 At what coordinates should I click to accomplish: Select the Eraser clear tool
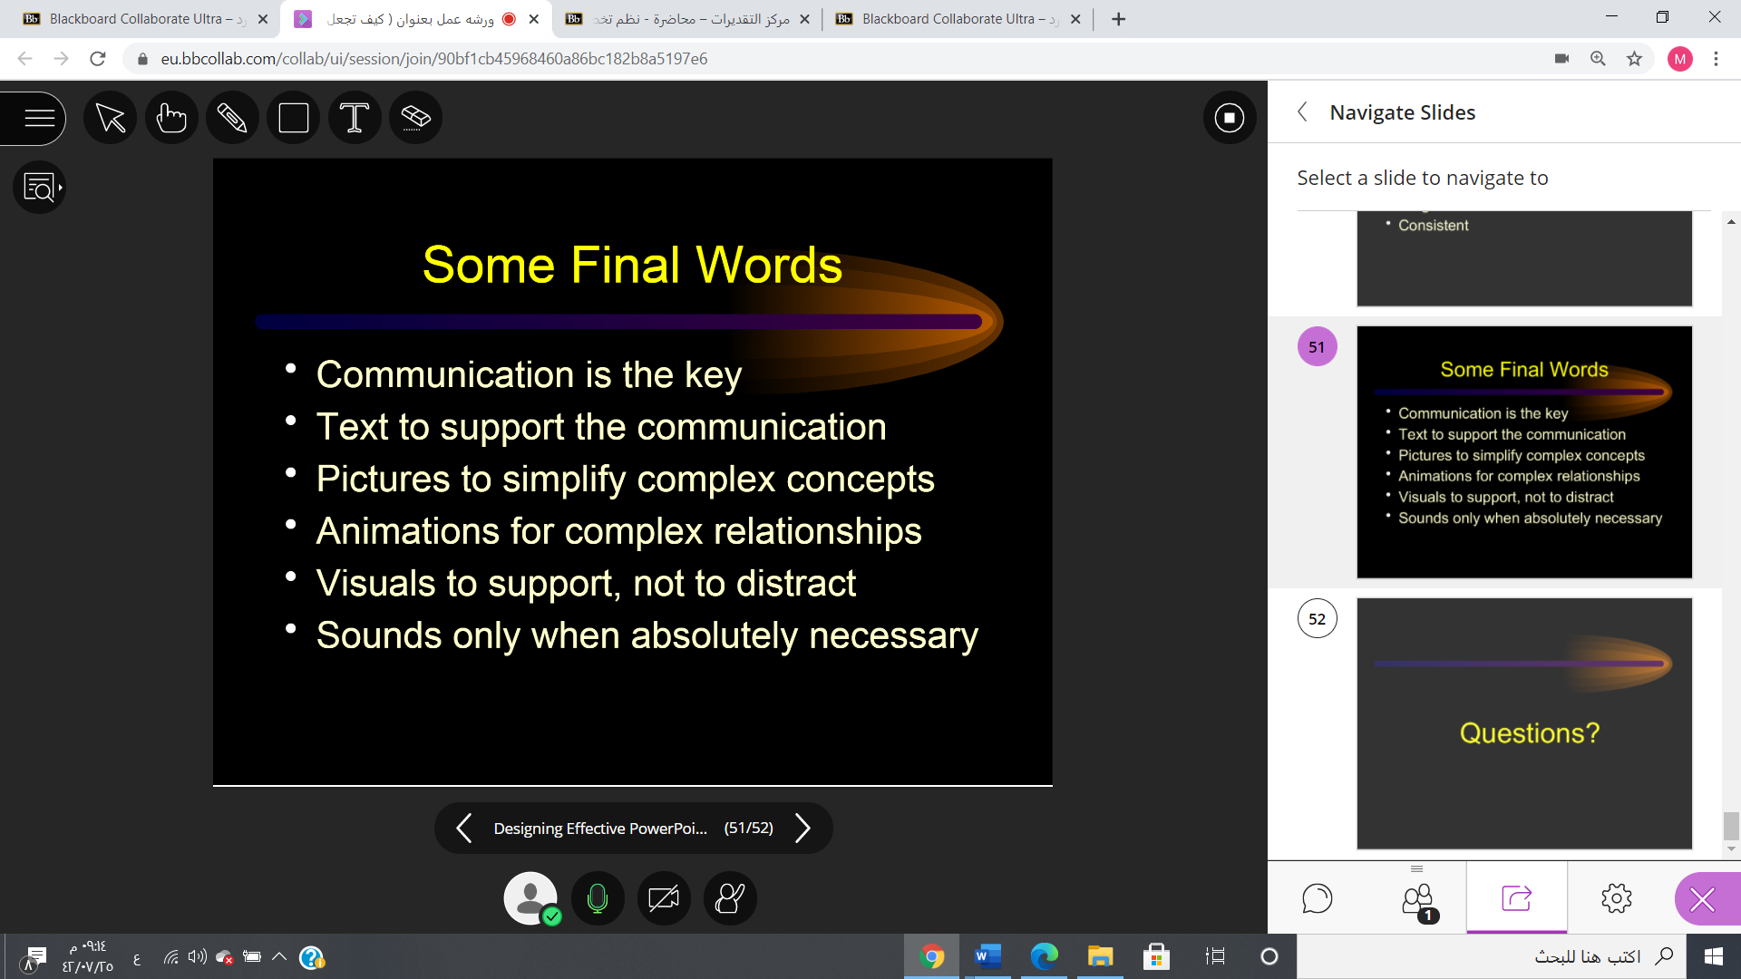pyautogui.click(x=415, y=118)
